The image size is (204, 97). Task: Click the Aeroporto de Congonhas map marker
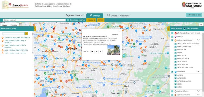(x=65, y=71)
